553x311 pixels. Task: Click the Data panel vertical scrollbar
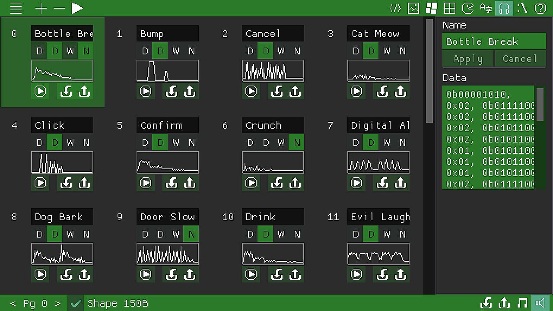coord(540,137)
